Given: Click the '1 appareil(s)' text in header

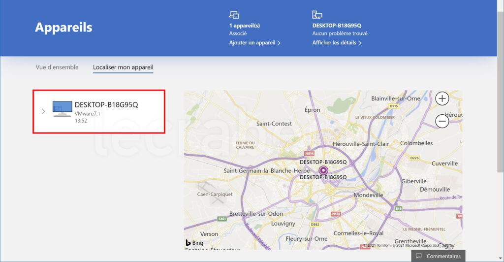Looking at the screenshot, I should pyautogui.click(x=245, y=26).
